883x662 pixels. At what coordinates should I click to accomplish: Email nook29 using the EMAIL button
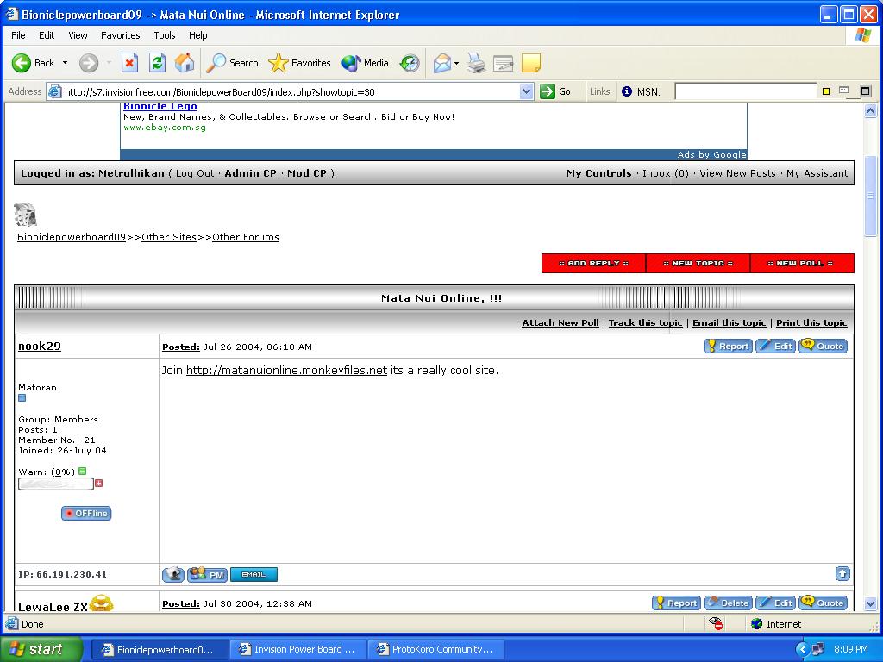coord(254,574)
